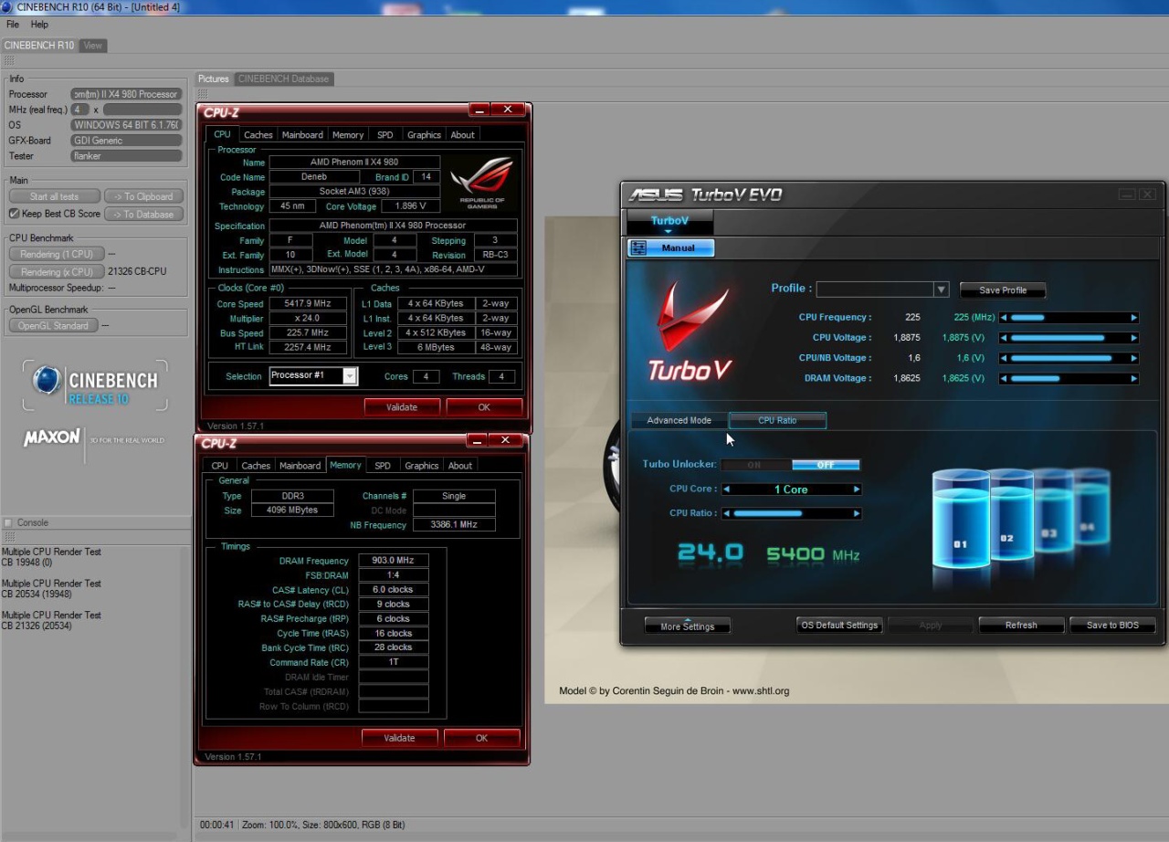1169x842 pixels.
Task: Open the SPD tab in lower CPU-Z window
Action: [x=383, y=466]
